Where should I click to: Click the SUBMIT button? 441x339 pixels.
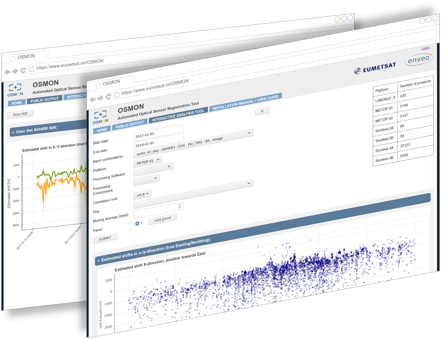(105, 238)
